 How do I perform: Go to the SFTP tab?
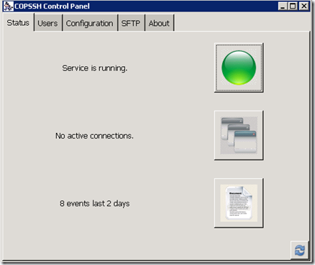[131, 23]
